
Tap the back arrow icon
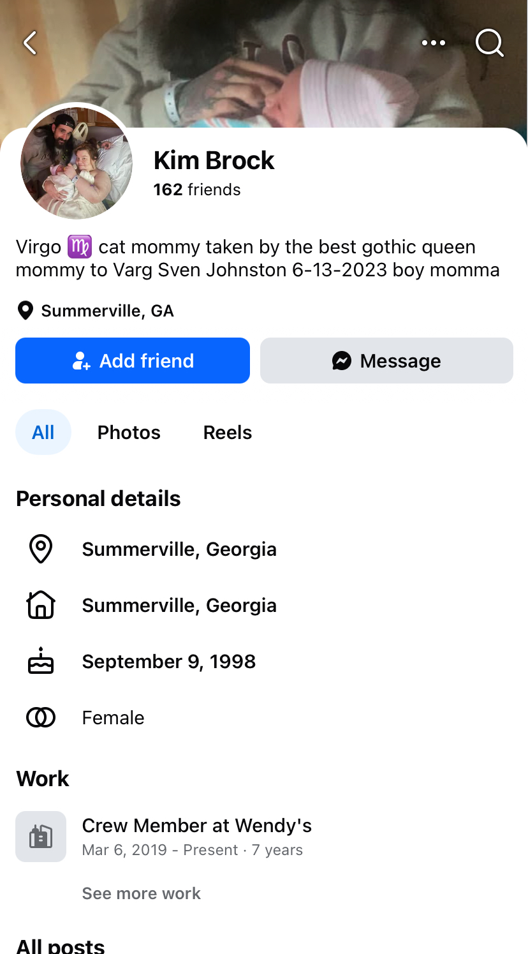point(30,43)
